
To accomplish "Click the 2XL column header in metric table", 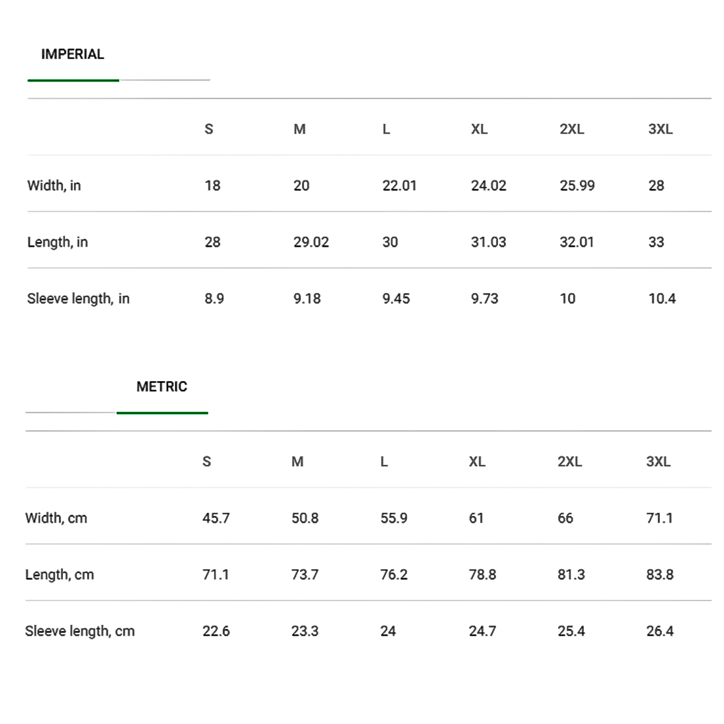I will click(569, 462).
